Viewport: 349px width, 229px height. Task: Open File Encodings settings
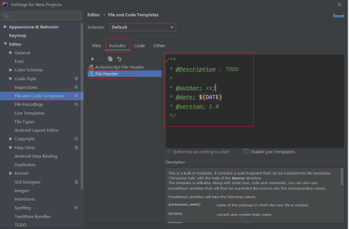click(x=29, y=104)
